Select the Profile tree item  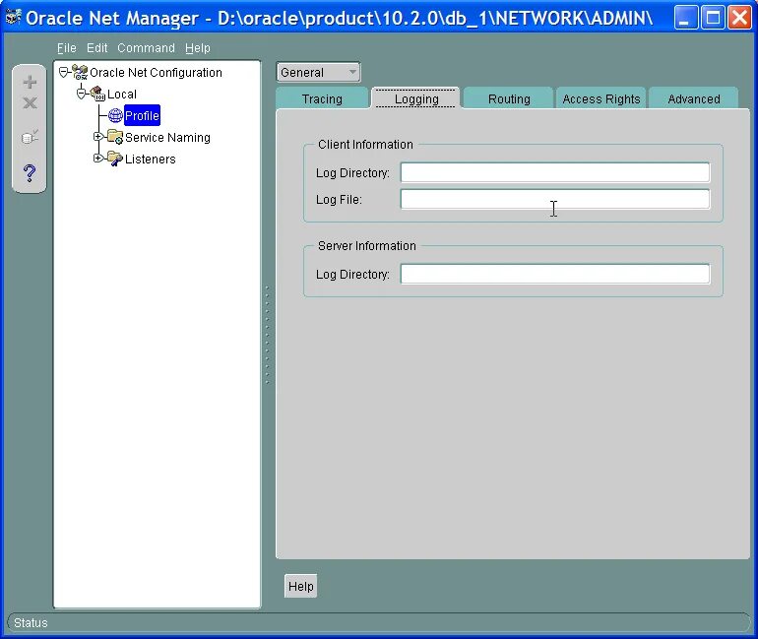pos(142,115)
